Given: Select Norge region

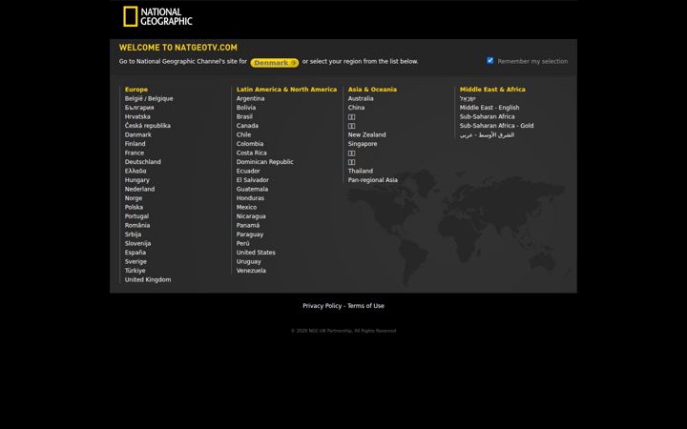Looking at the screenshot, I should pos(134,198).
